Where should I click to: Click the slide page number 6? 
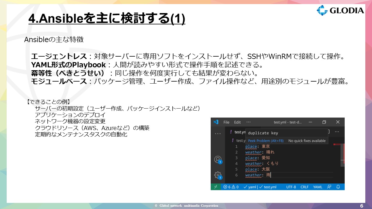pos(362,206)
